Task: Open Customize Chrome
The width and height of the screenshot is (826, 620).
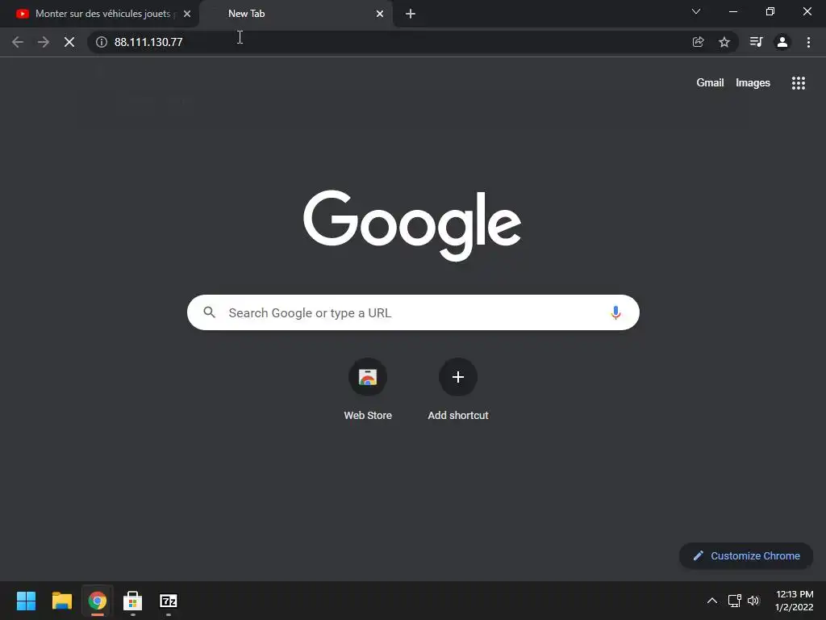Action: [746, 555]
